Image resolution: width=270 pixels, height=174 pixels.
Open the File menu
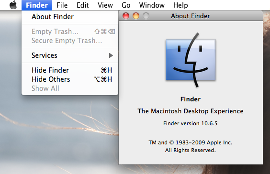62,5
